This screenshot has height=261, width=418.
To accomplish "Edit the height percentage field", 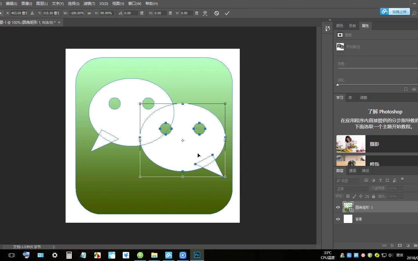I will (x=107, y=13).
